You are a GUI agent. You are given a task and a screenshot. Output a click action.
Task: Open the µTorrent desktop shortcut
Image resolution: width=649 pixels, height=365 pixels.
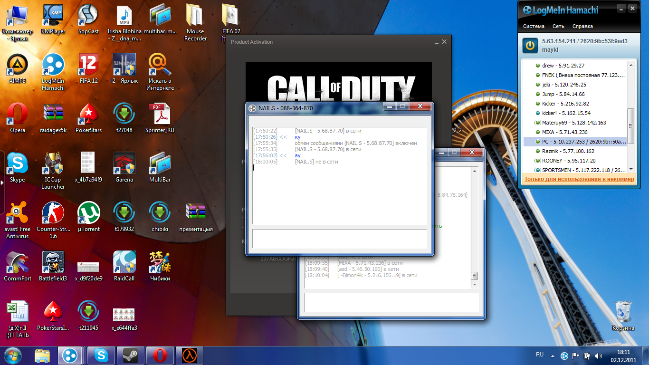[88, 217]
